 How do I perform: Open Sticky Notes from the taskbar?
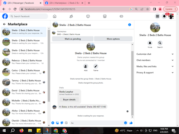click(39, 130)
